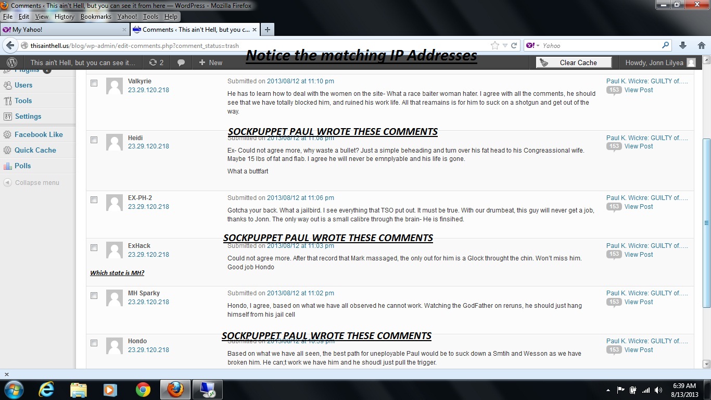Screen dimensions: 711x400
Task: Launch Google Chrome from the taskbar
Action: coord(143,390)
